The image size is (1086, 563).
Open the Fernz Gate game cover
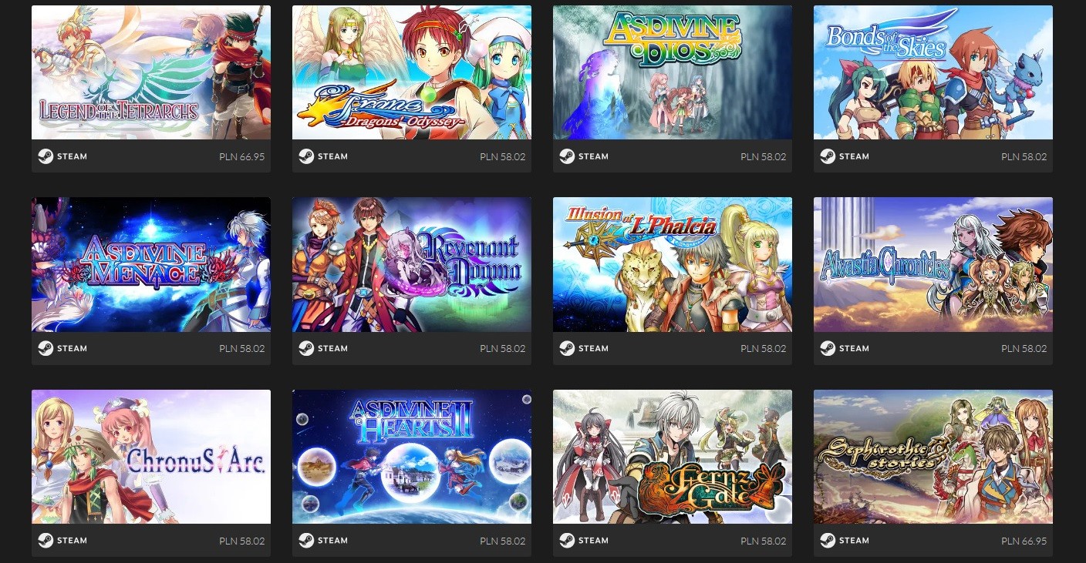coord(673,457)
